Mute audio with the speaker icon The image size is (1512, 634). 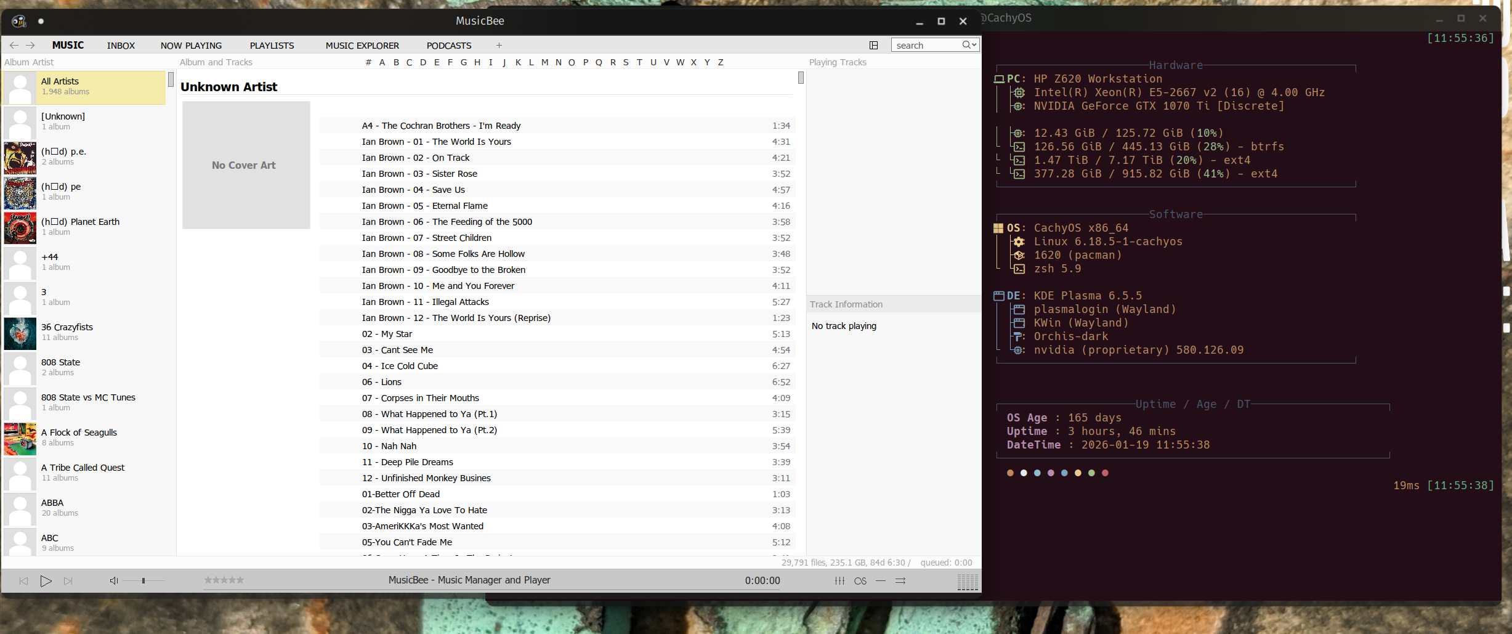(114, 581)
